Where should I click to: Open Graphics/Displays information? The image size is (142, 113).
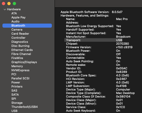[24, 62]
